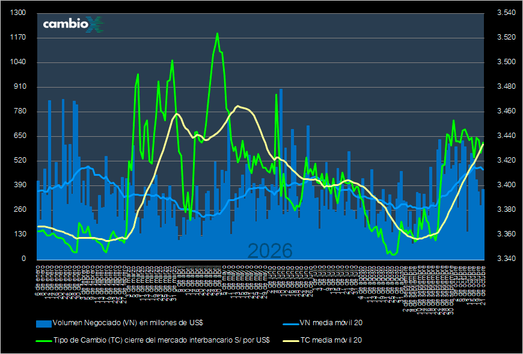Screen dimensions: 523x354
Task: Click the left axis value 650
Action: pyautogui.click(x=20, y=136)
